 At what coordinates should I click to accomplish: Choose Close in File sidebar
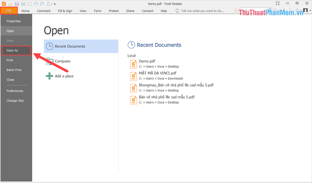(16, 80)
